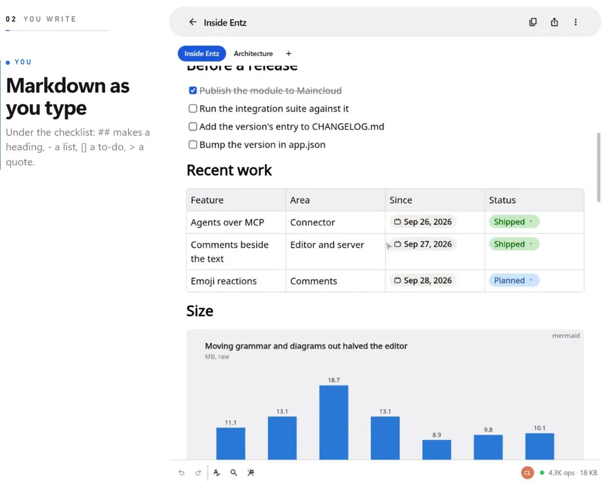Open the share icon in the header
609x483 pixels.
554,22
